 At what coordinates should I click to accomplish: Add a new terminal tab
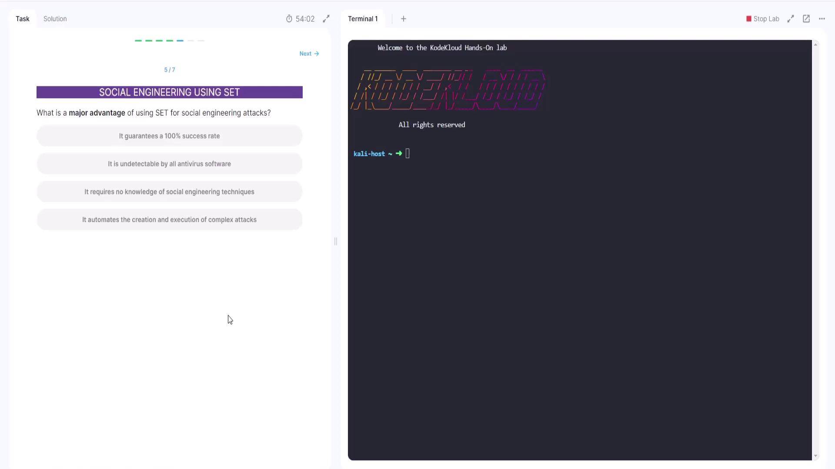click(404, 19)
